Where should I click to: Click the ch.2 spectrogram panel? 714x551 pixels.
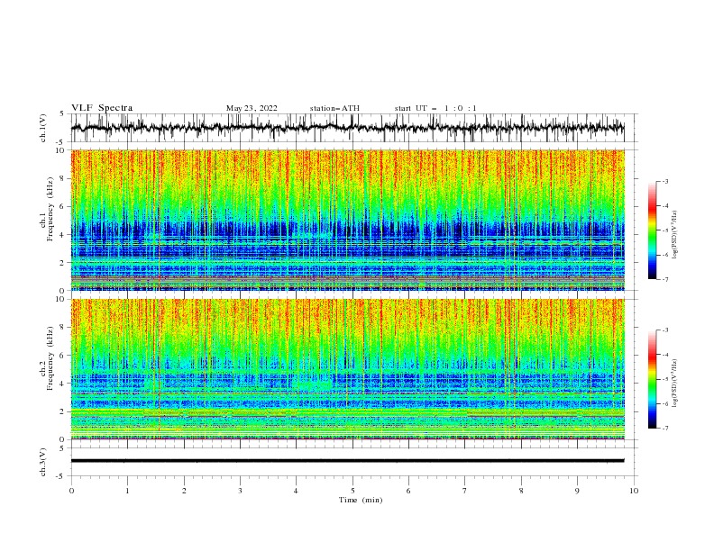click(347, 369)
